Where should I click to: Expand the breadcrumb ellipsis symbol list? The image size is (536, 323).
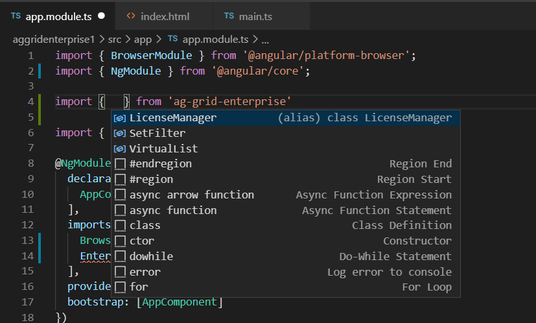coord(265,40)
